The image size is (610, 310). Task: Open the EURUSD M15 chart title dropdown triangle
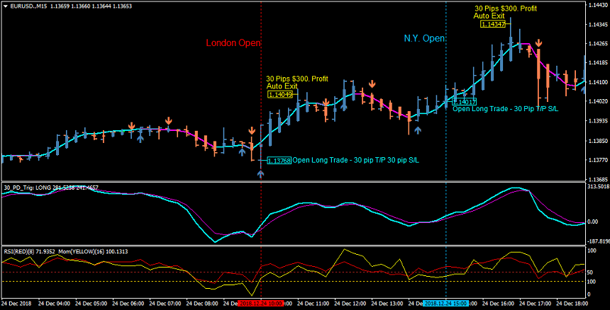tap(6, 6)
